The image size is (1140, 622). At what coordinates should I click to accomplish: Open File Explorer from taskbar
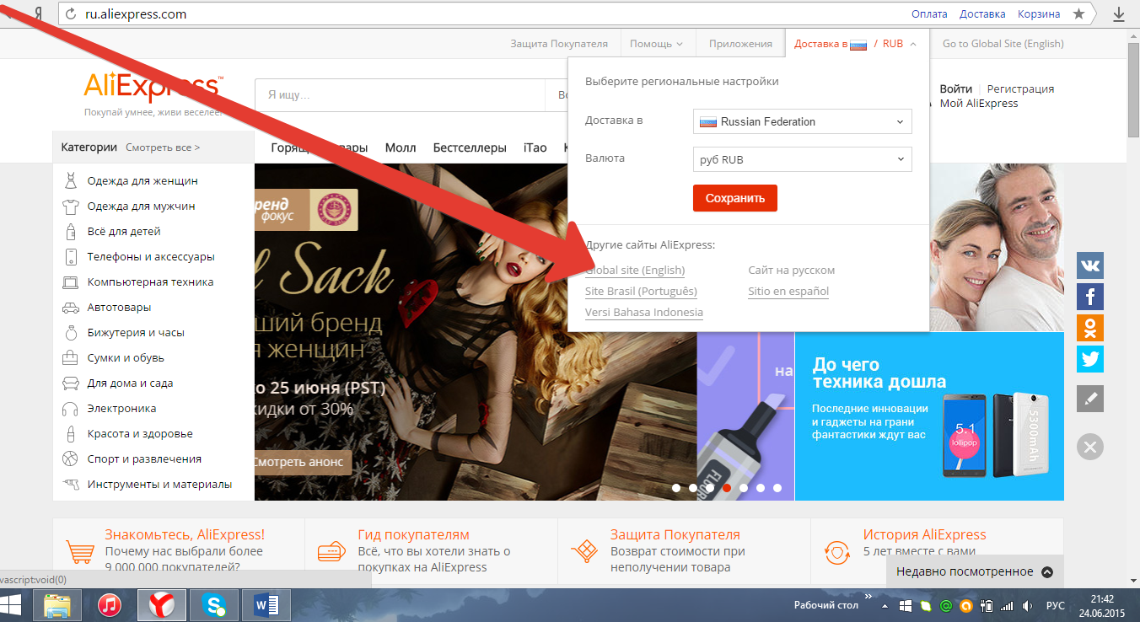tap(57, 605)
